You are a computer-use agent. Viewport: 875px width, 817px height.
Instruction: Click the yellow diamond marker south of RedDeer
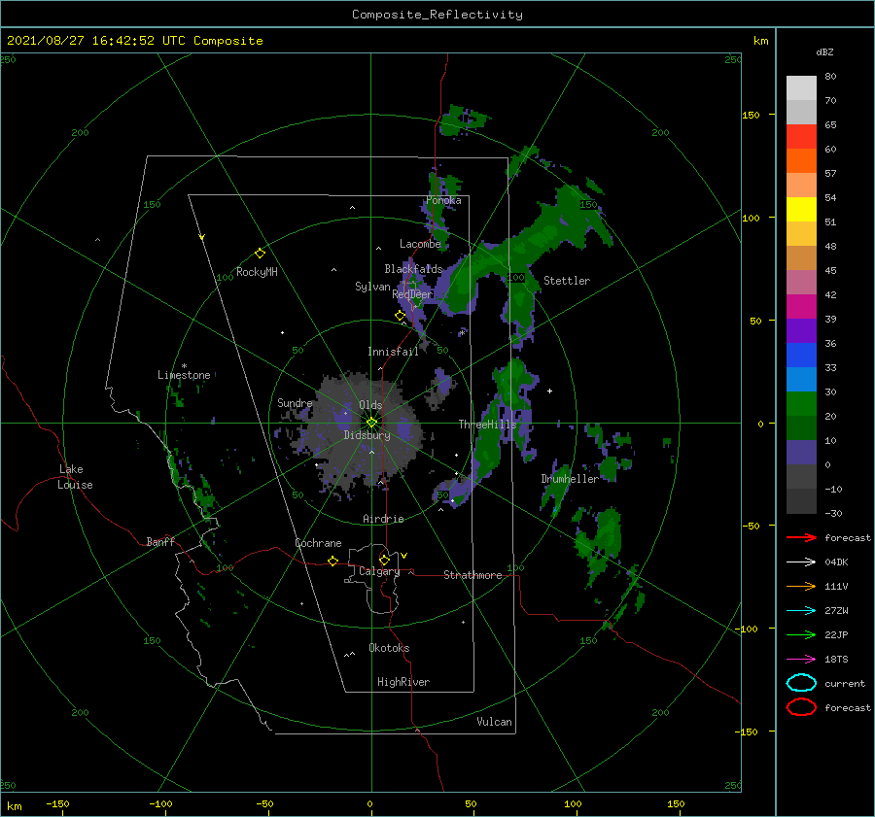point(400,316)
